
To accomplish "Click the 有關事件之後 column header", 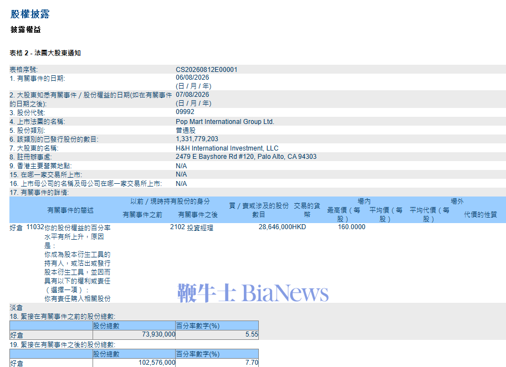I will click(x=198, y=215).
